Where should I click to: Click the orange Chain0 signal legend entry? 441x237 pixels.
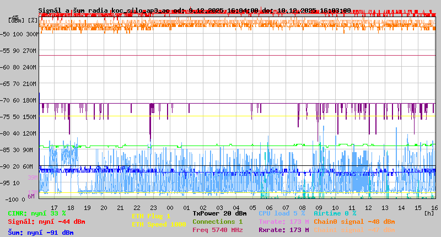pyautogui.click(x=354, y=222)
